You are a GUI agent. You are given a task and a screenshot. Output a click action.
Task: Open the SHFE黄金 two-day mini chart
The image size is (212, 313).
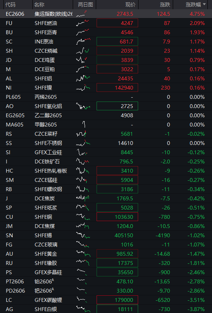click(x=83, y=254)
